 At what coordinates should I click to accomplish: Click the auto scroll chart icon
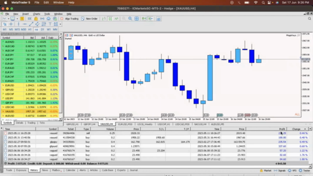tap(144, 19)
